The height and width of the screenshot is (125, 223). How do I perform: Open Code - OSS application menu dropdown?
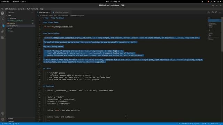tap(19, 1)
